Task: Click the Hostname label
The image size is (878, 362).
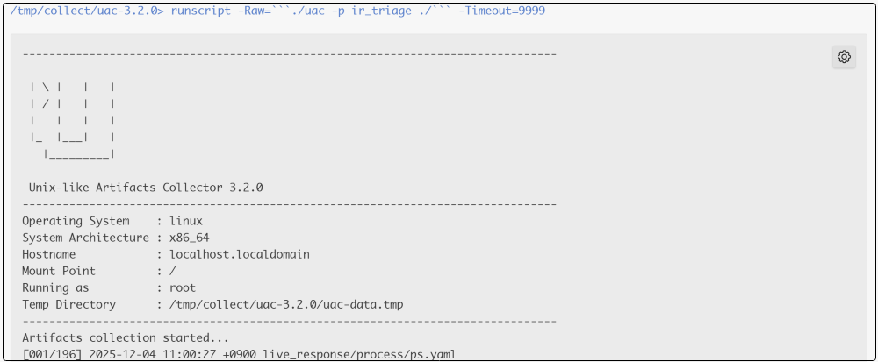Action: click(49, 254)
